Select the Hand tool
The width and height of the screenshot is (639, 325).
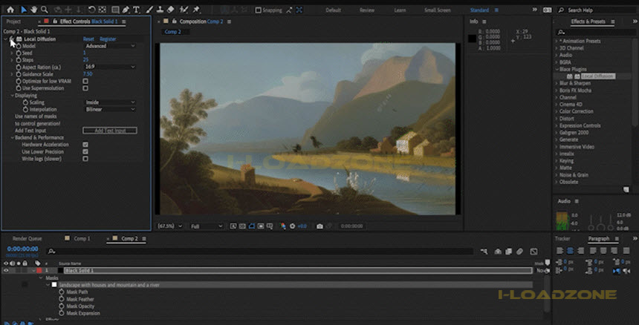[34, 10]
